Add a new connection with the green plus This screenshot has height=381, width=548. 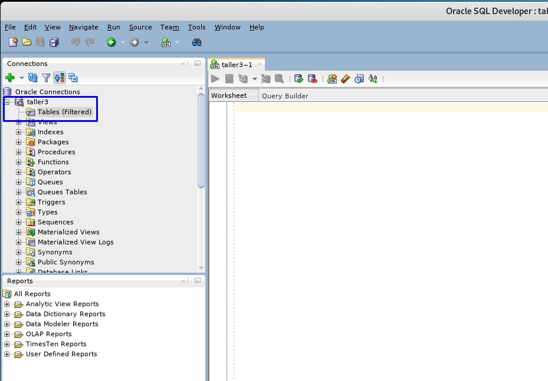[9, 77]
